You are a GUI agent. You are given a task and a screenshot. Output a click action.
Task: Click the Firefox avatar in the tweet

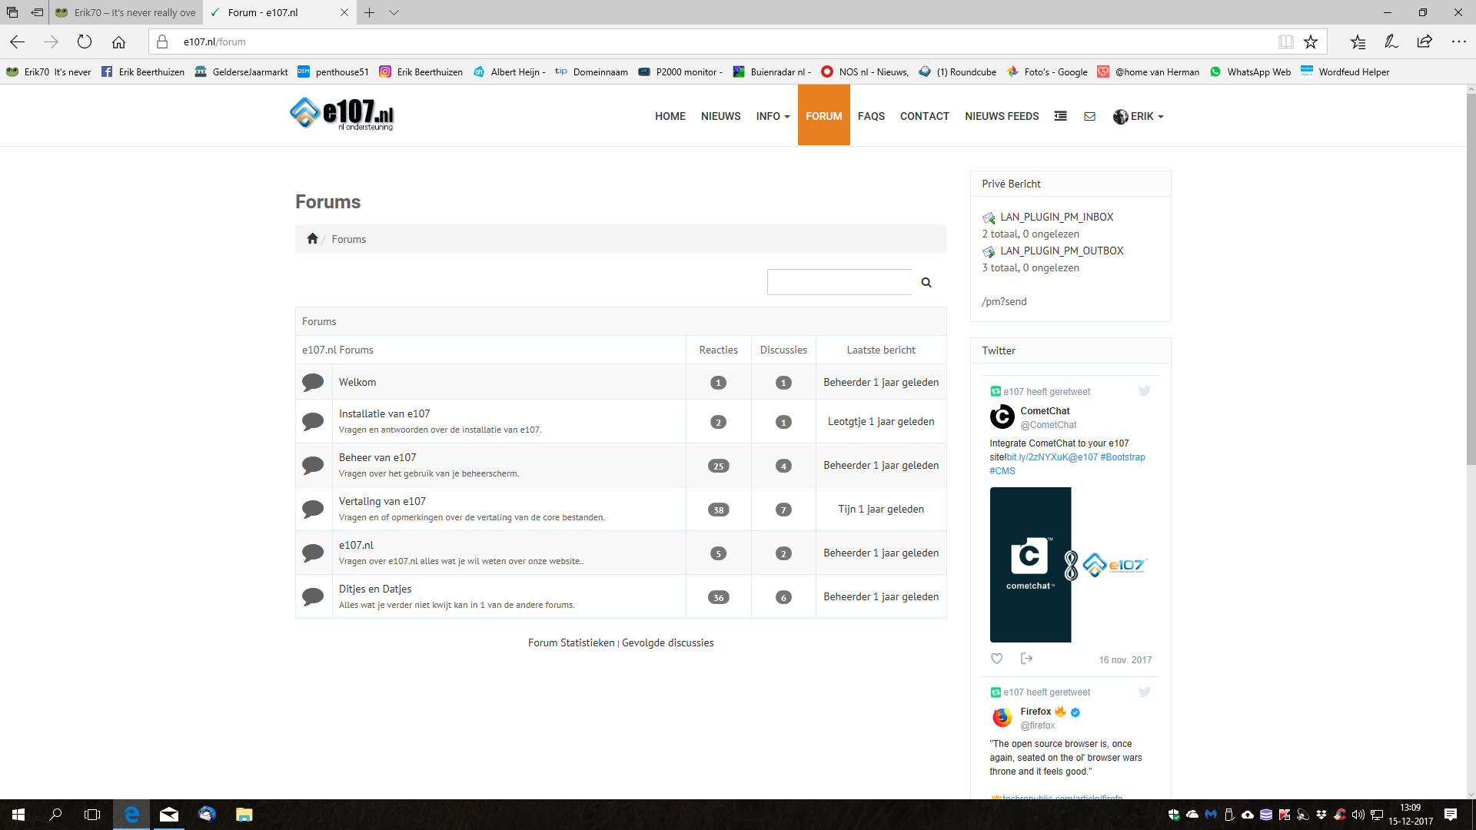[1002, 717]
